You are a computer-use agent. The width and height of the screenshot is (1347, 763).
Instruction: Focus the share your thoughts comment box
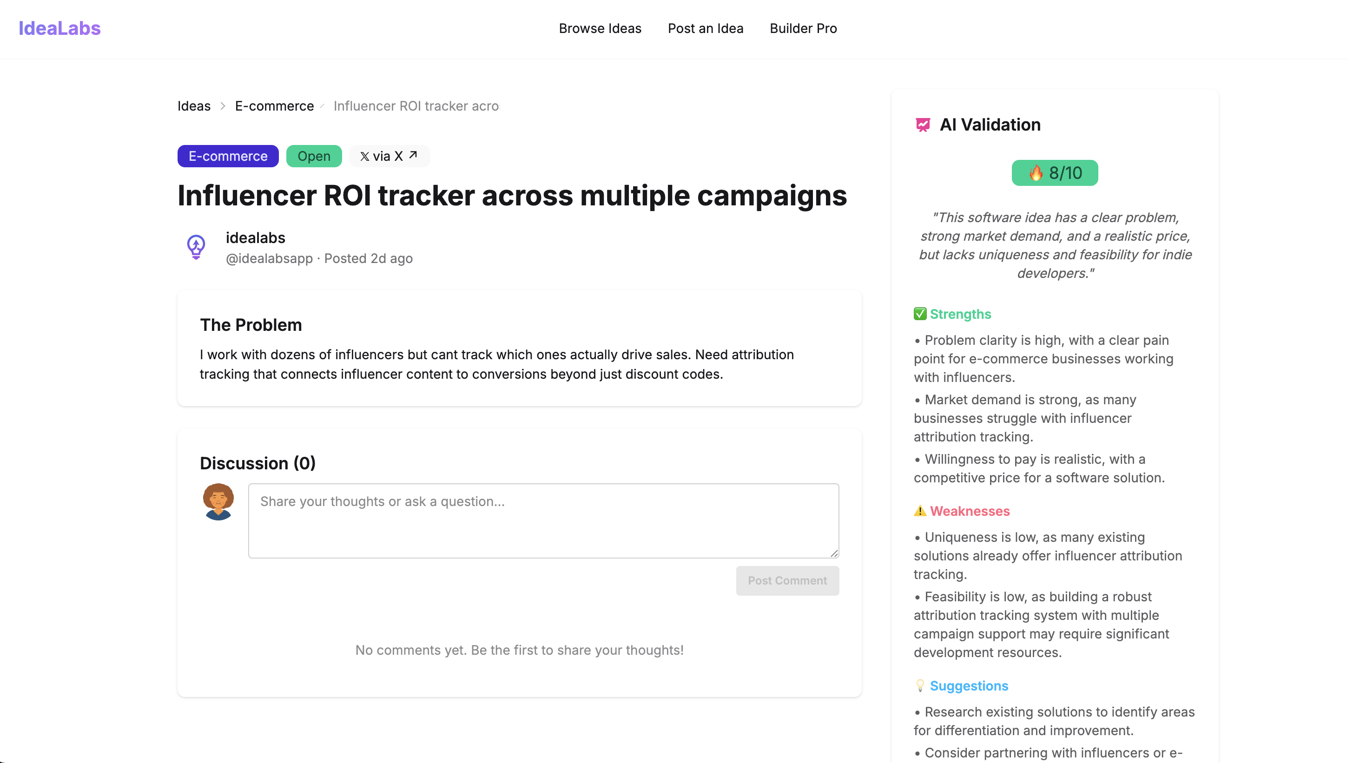[543, 520]
